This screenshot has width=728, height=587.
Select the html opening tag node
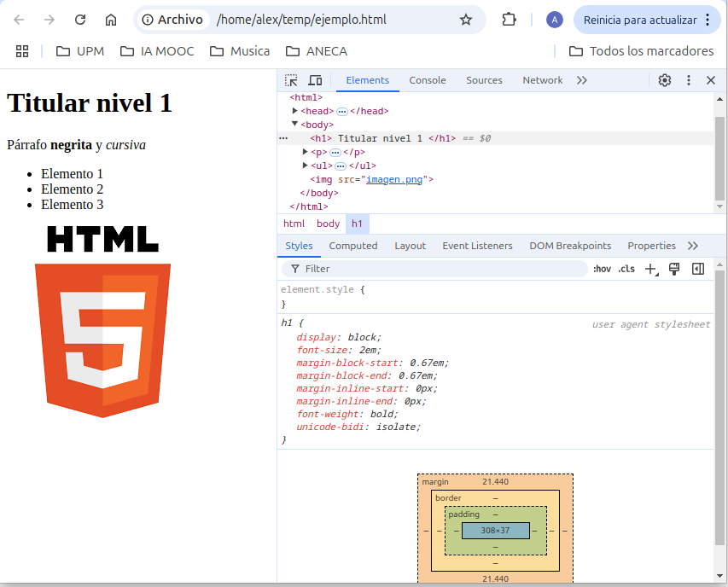tap(306, 97)
